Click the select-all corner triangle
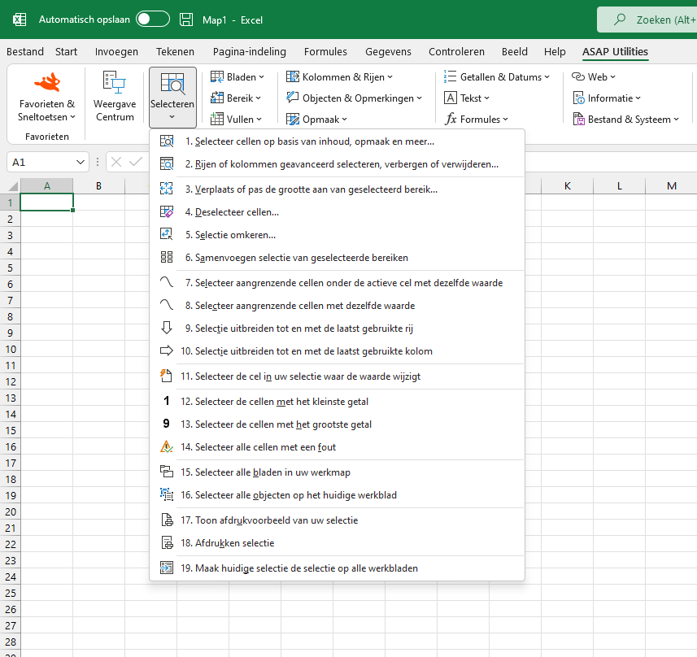The width and height of the screenshot is (697, 657). pos(12,186)
